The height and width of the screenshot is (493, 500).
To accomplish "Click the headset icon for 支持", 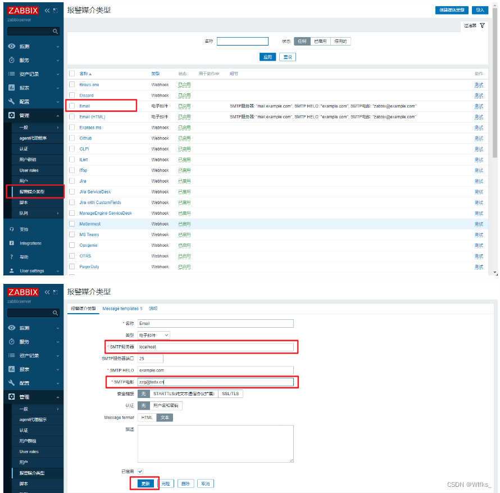I will point(11,229).
